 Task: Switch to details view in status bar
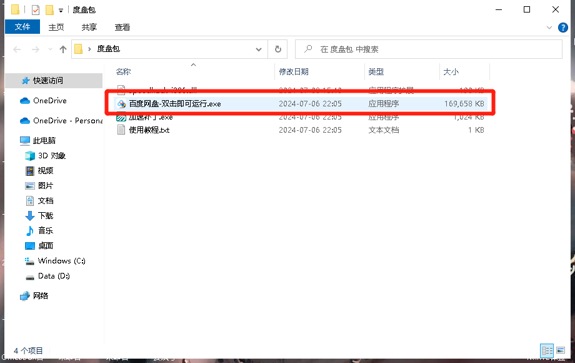pyautogui.click(x=547, y=350)
